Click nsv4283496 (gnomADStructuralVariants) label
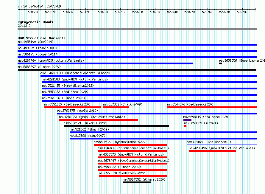Viewport: 265px width, 194px height. 222,148
